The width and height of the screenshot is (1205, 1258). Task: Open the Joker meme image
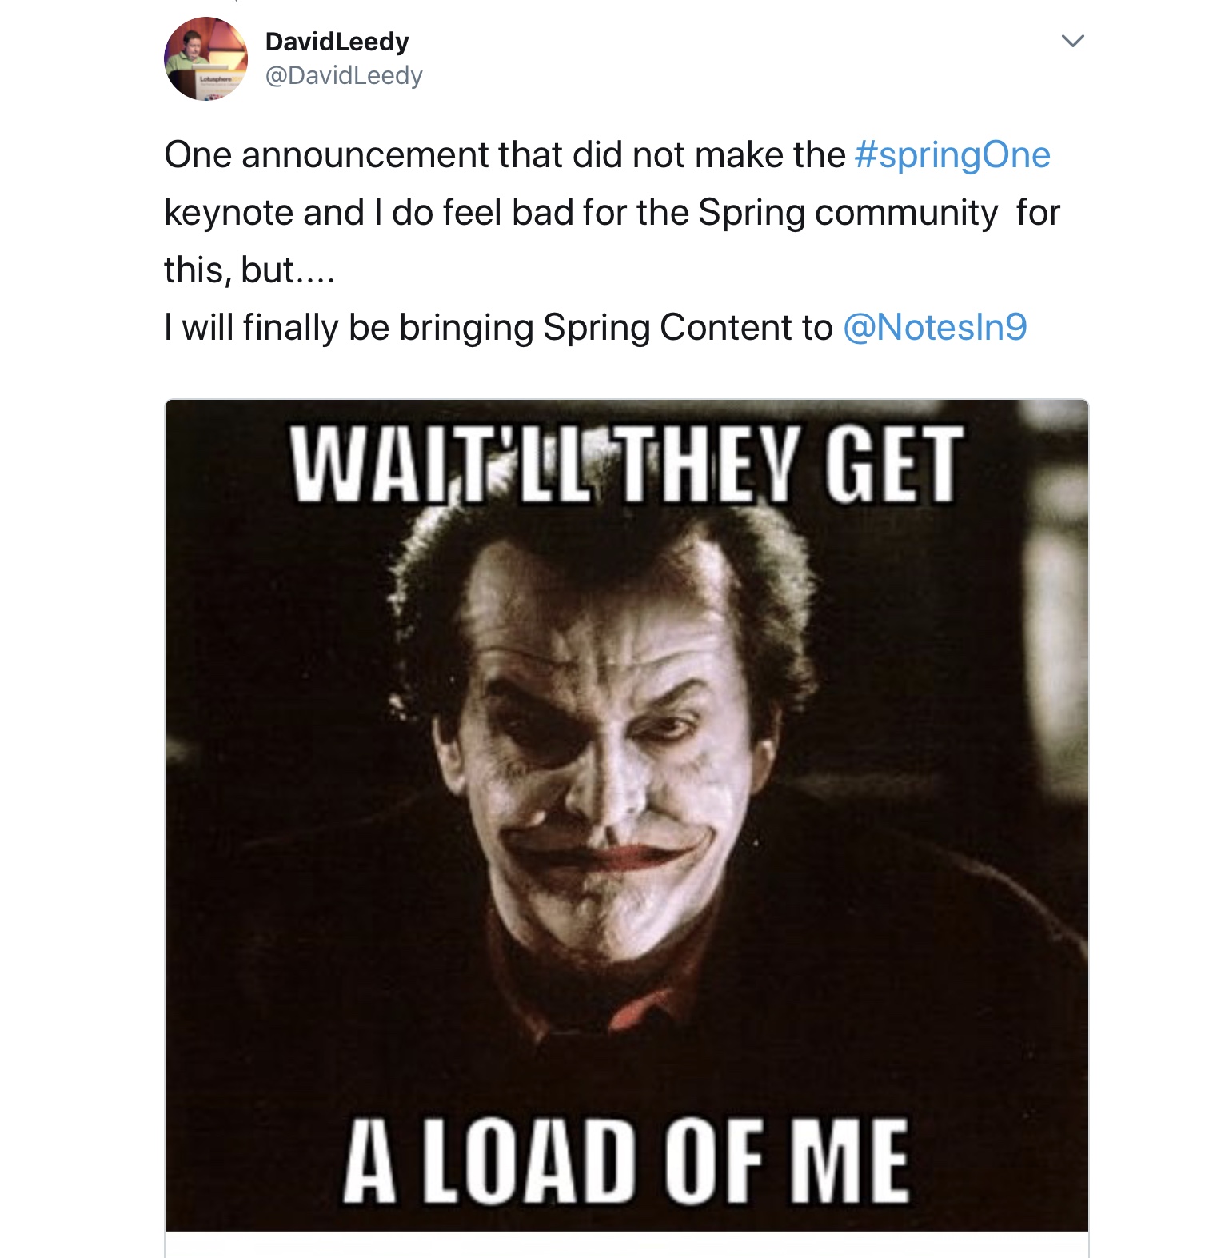pos(626,815)
